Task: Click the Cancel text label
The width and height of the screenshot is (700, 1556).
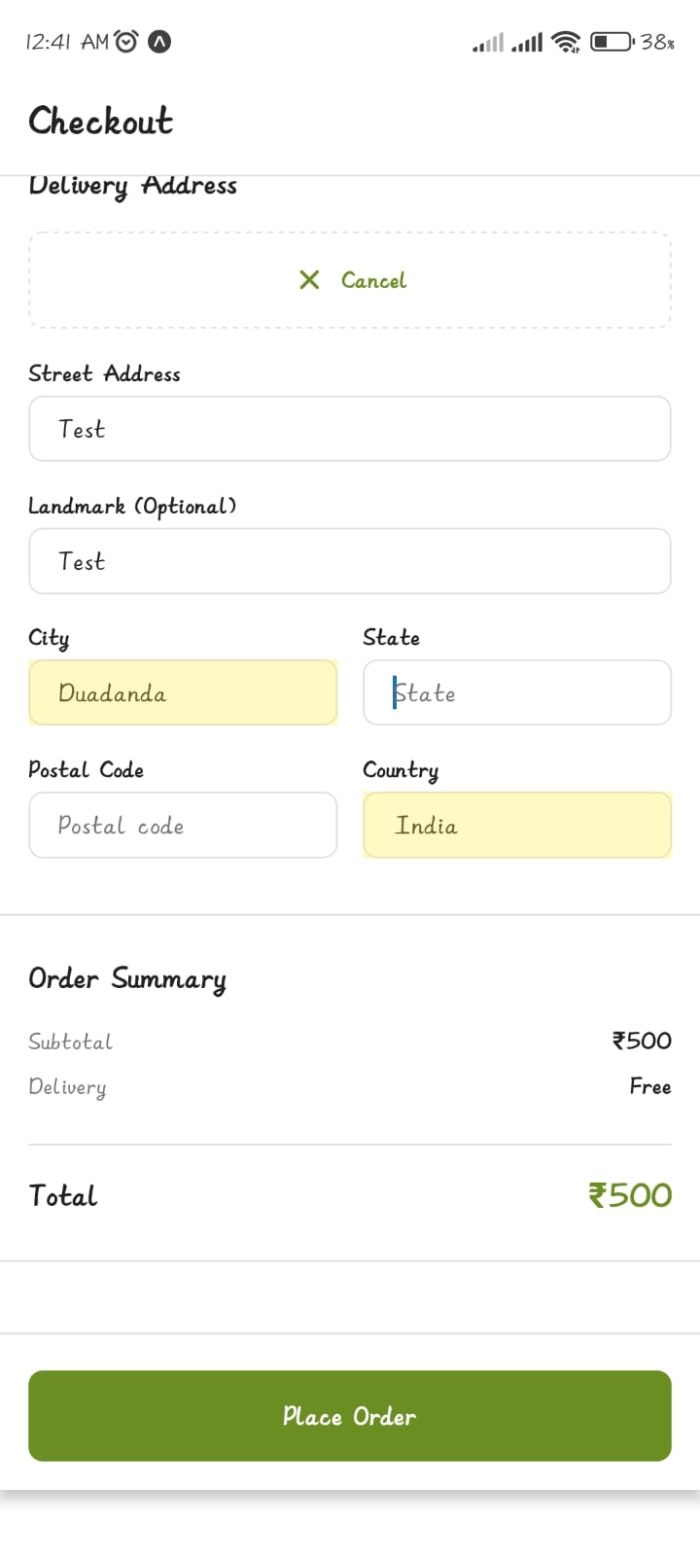Action: tap(374, 280)
